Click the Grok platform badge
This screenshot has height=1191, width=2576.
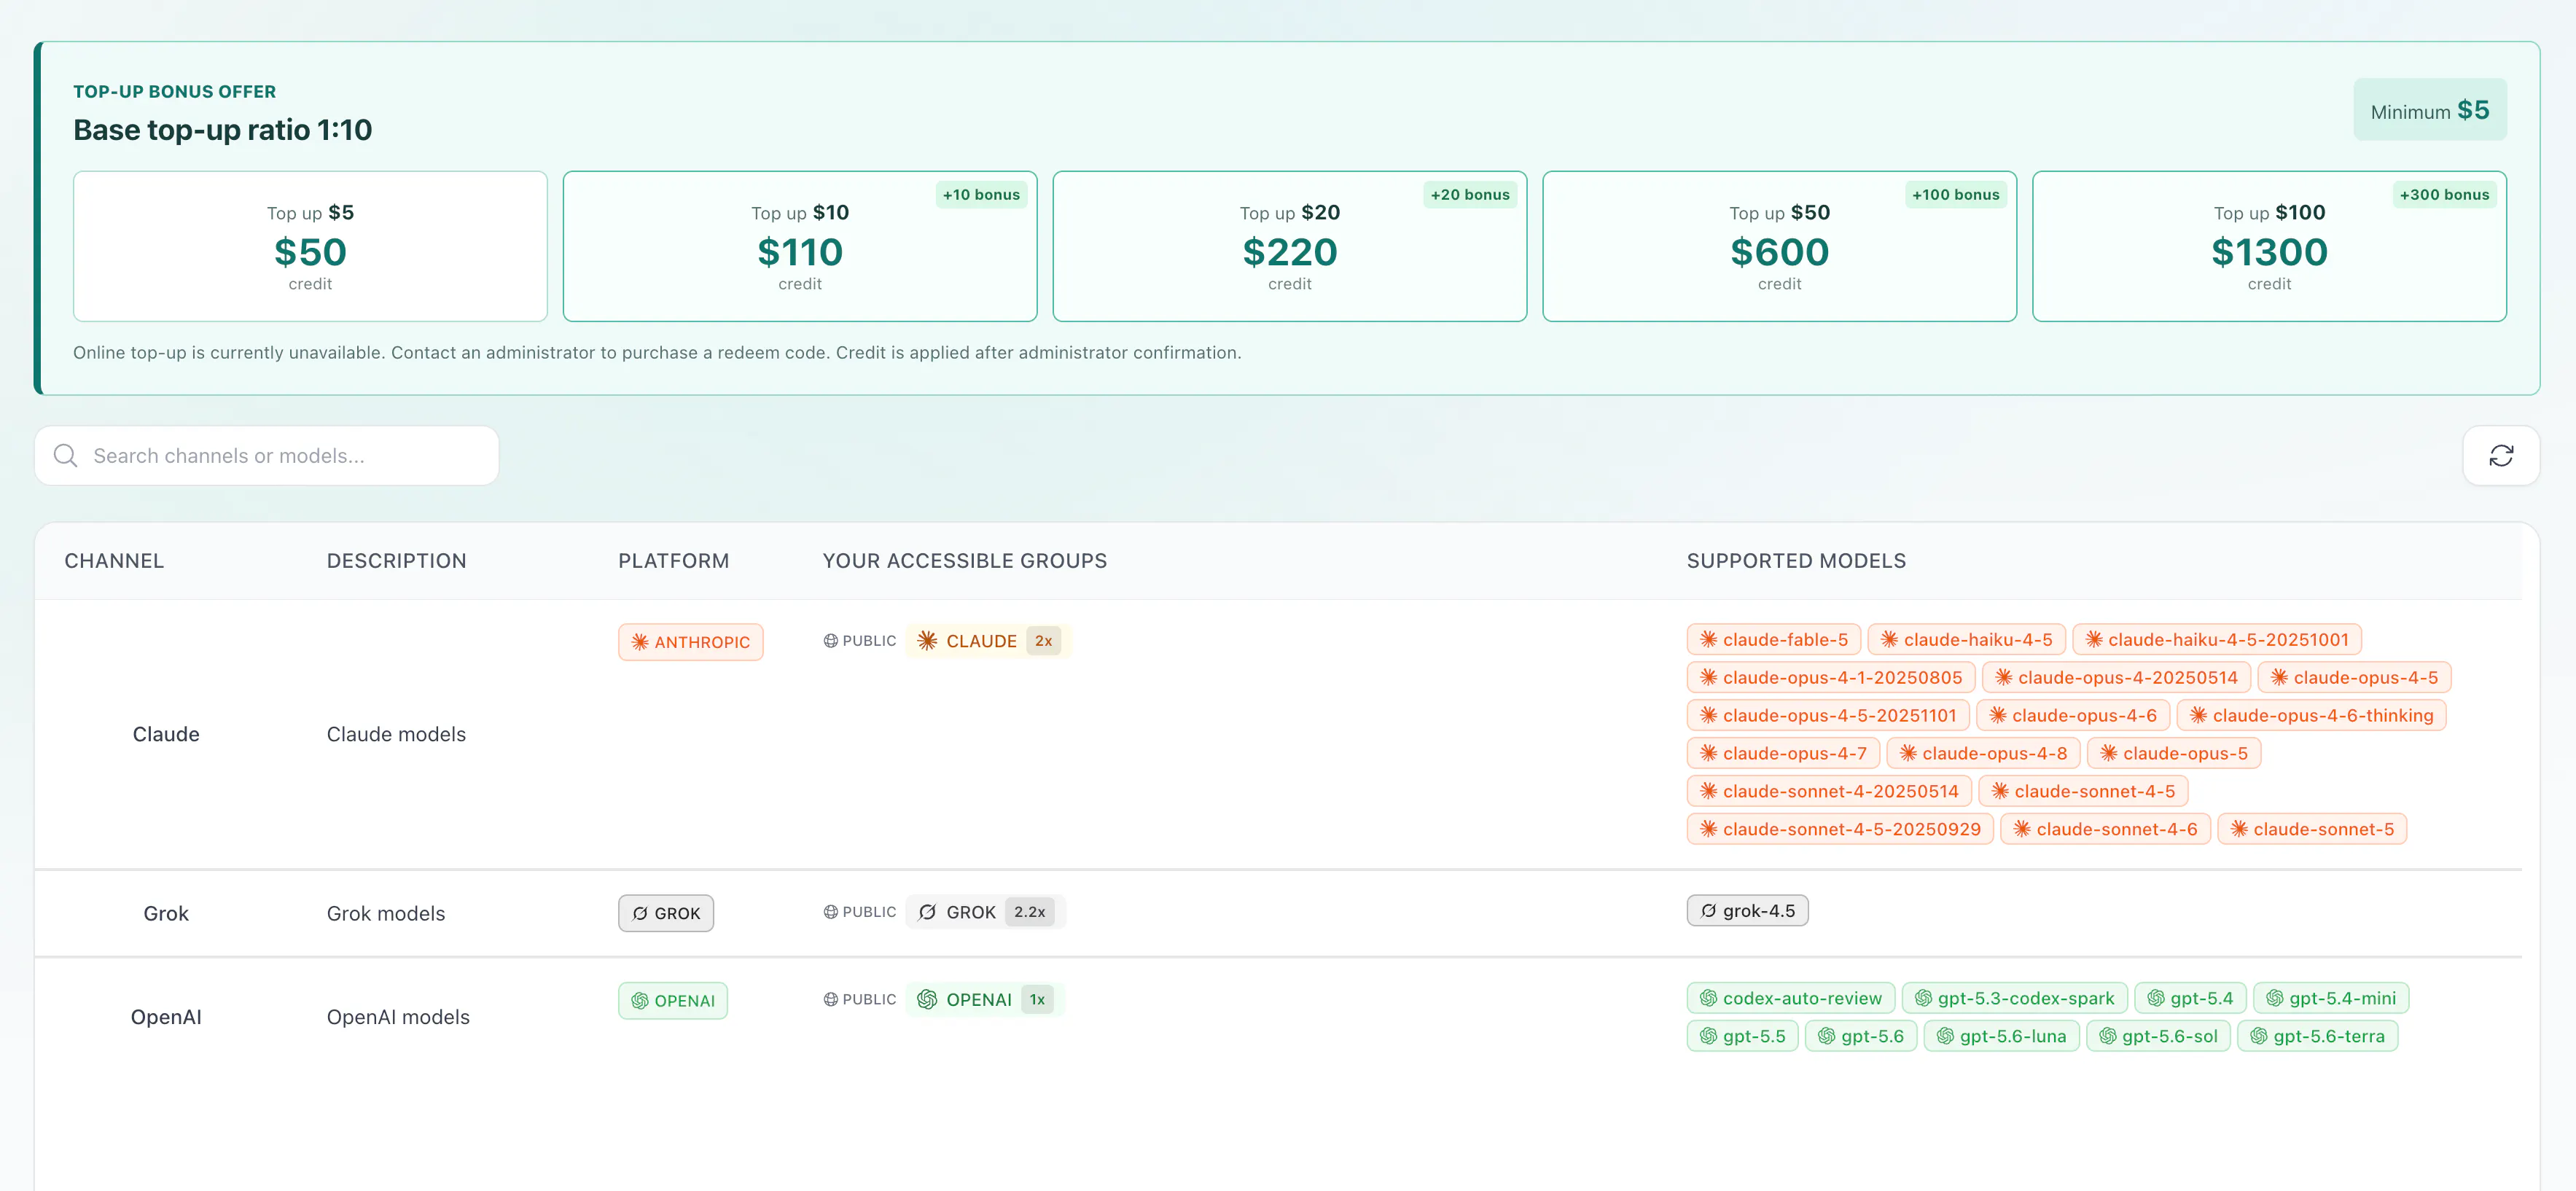pyautogui.click(x=666, y=913)
